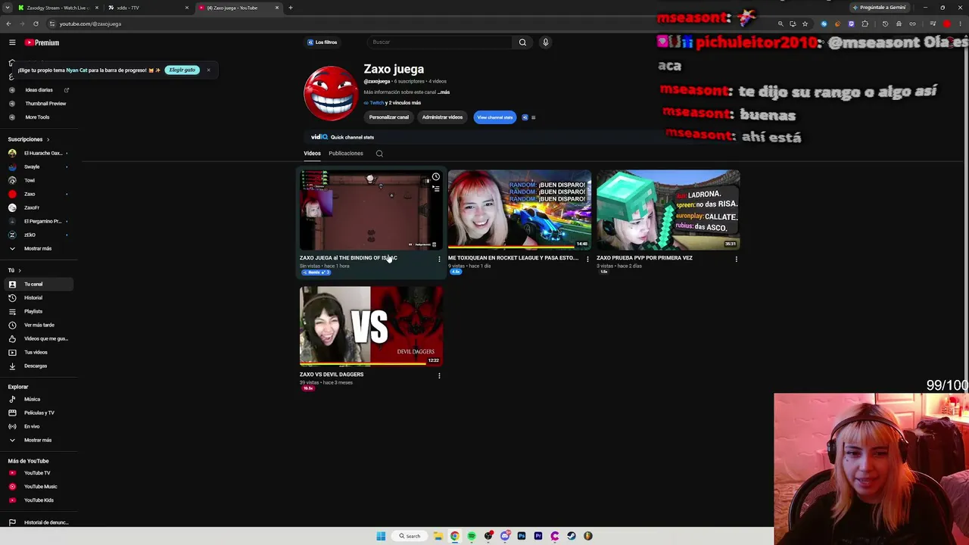
Task: Dismiss the Nyan Cat theme banner
Action: pyautogui.click(x=208, y=70)
